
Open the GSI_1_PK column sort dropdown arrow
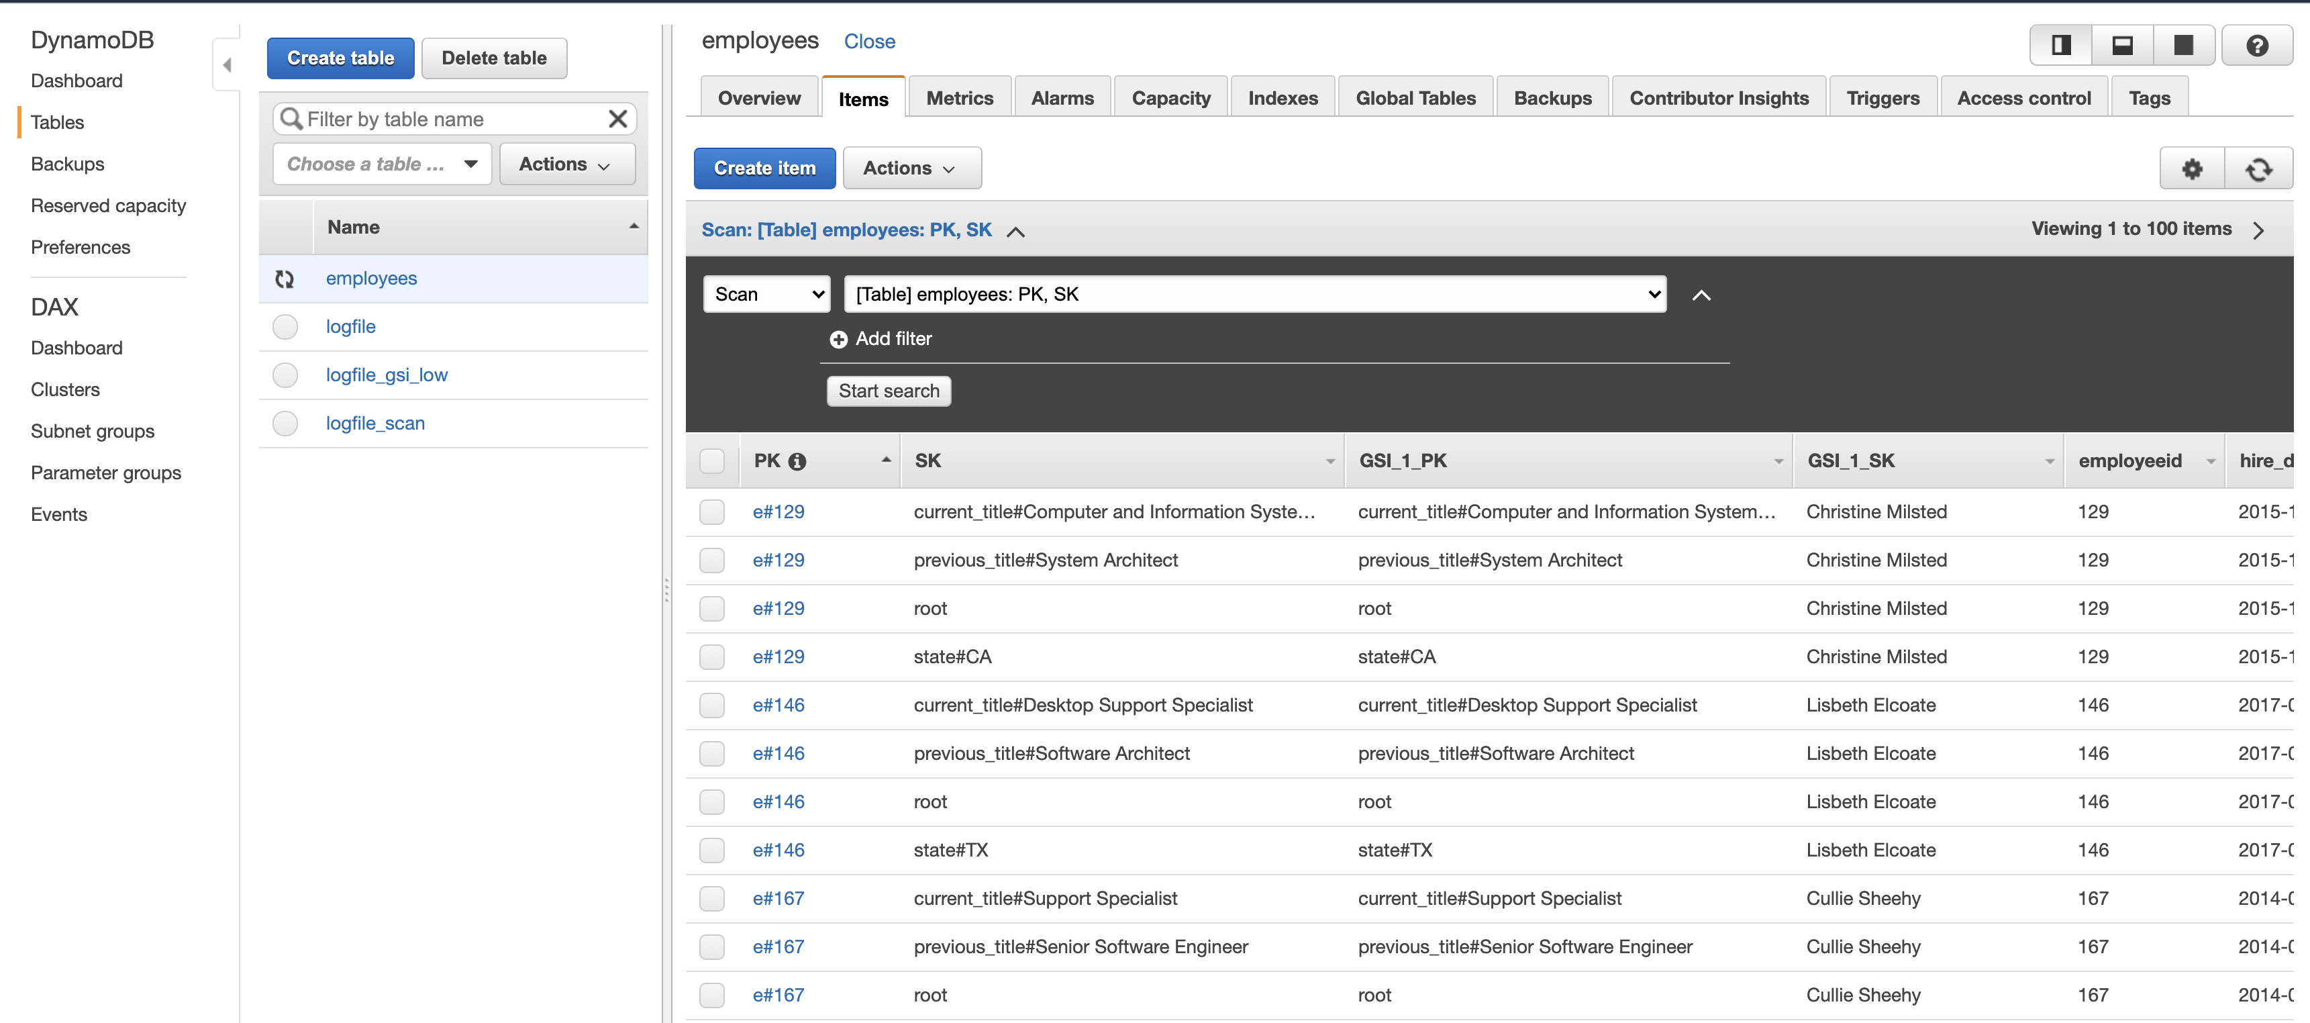[1778, 462]
